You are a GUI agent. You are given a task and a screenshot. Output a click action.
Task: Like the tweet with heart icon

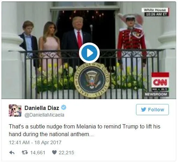click(x=54, y=152)
